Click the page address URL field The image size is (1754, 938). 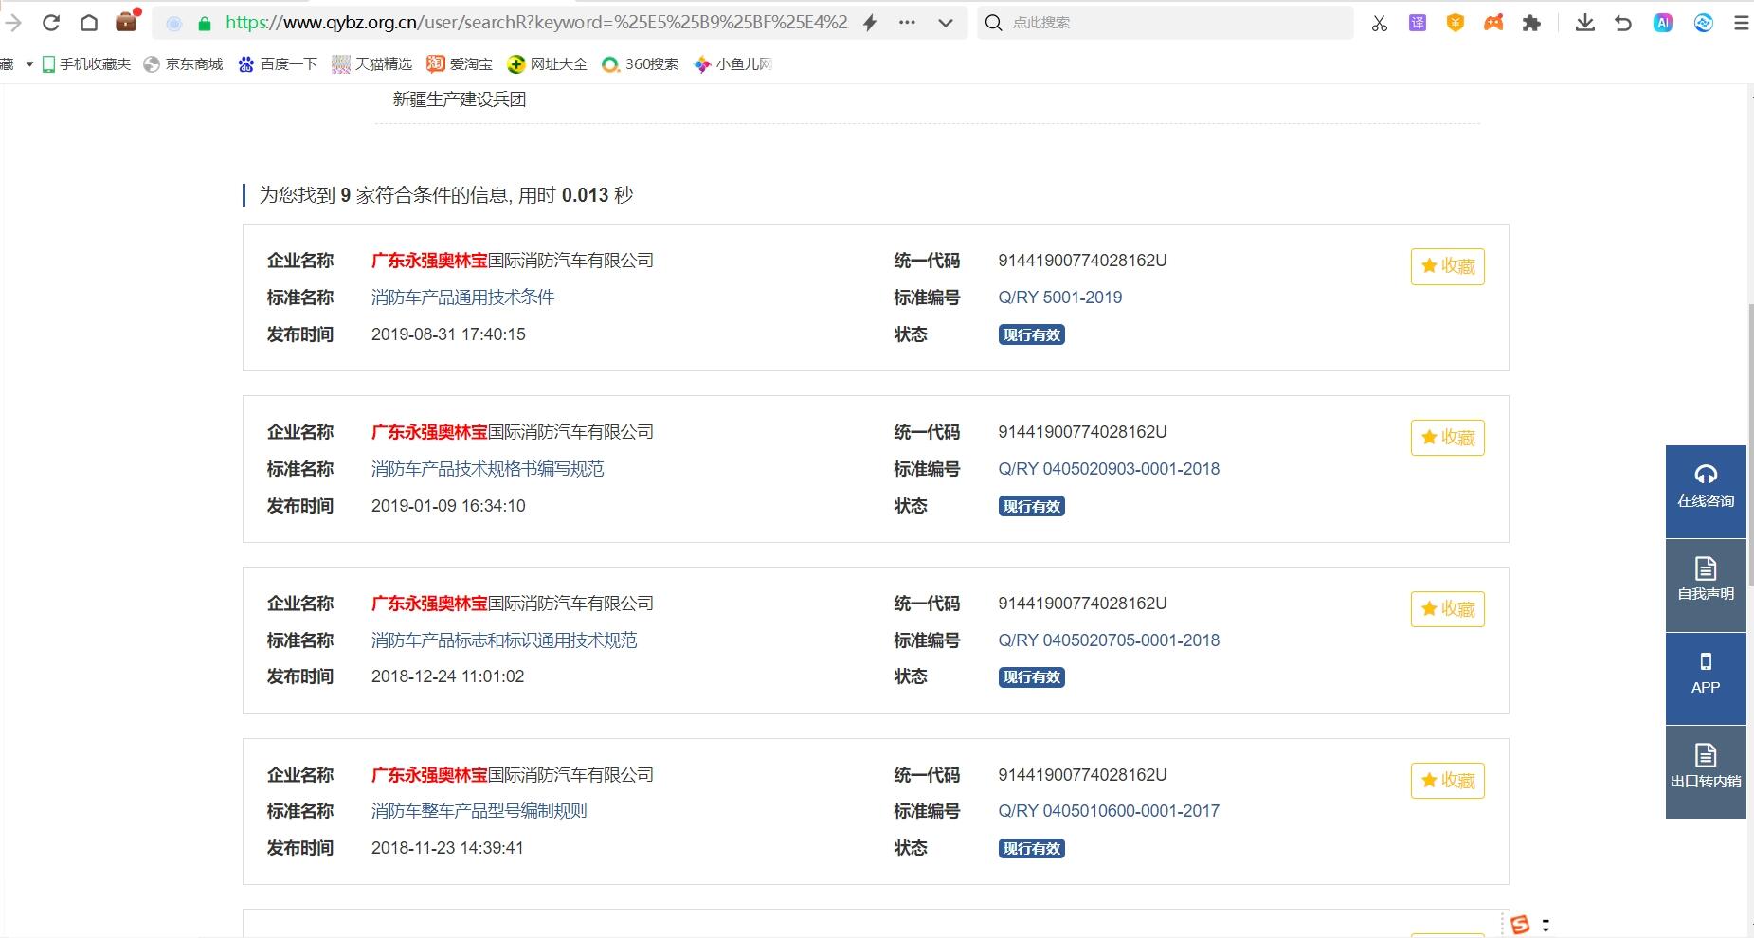tap(536, 23)
